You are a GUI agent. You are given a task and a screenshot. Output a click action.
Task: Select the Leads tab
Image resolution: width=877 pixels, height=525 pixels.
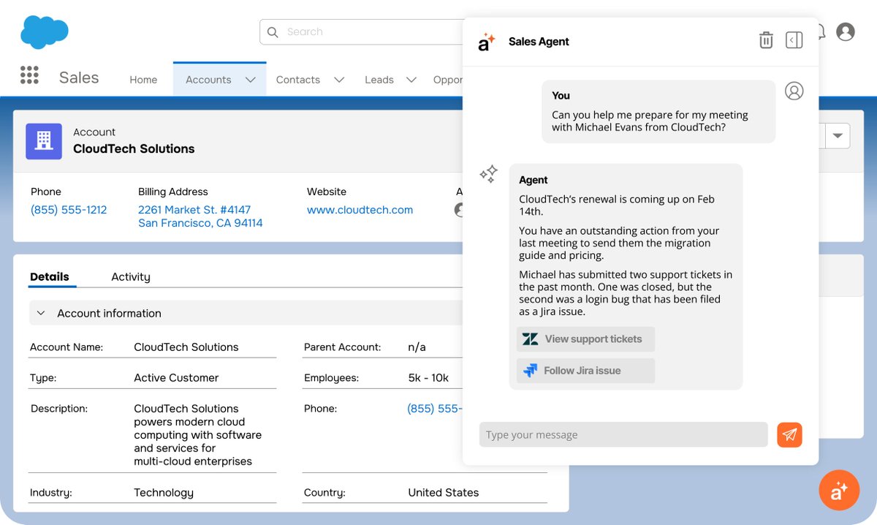point(379,80)
